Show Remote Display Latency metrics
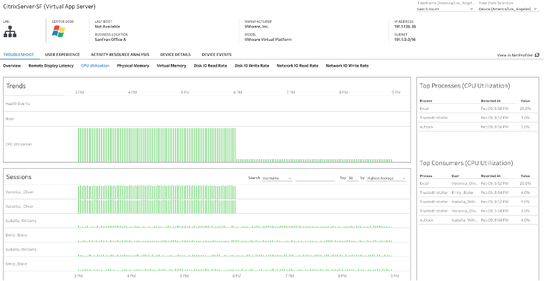 [x=51, y=65]
